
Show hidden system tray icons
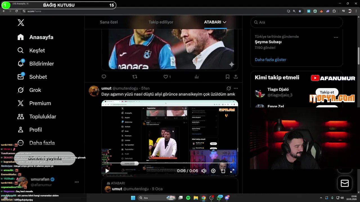click(321, 198)
